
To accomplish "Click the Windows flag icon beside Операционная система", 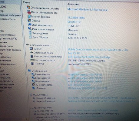I will (x=28, y=7).
